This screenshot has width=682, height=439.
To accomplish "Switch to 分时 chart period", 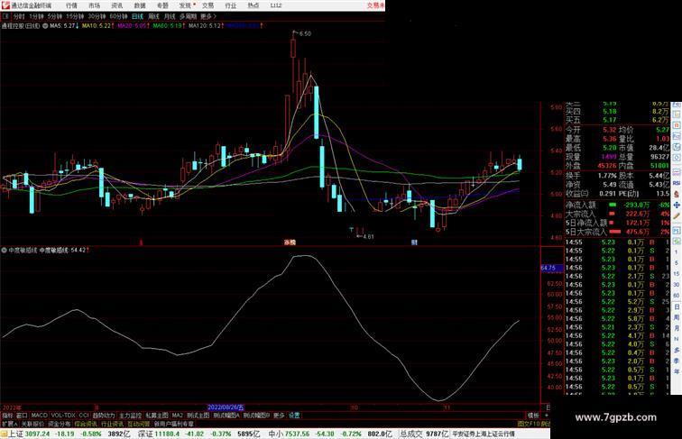I will pyautogui.click(x=19, y=16).
